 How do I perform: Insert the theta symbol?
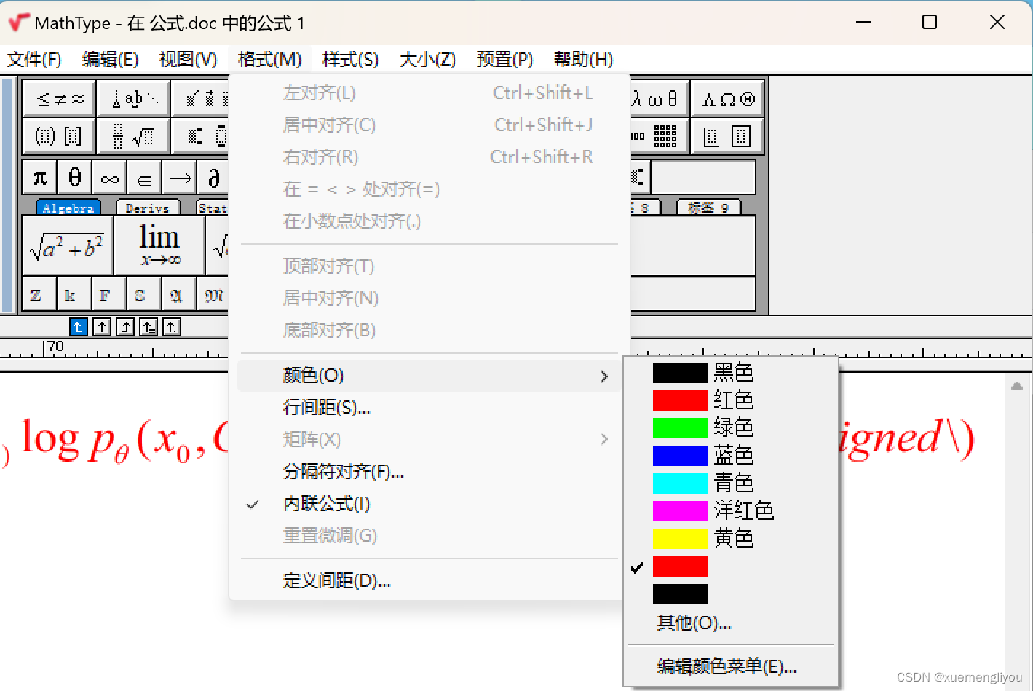[75, 178]
